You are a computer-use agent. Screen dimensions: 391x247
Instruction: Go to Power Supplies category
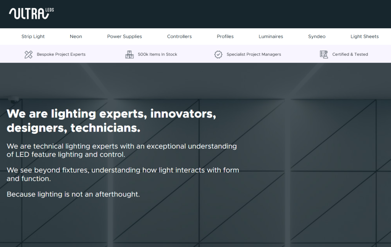pos(124,37)
